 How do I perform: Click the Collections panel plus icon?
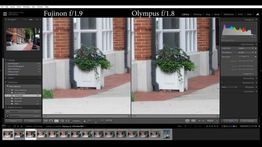click(40, 82)
